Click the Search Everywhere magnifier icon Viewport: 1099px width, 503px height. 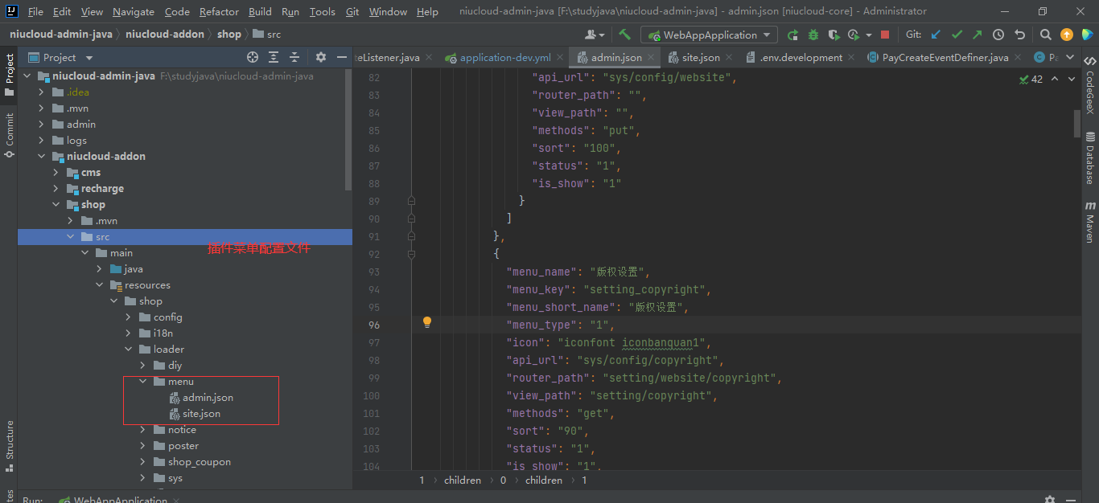[x=1045, y=35]
